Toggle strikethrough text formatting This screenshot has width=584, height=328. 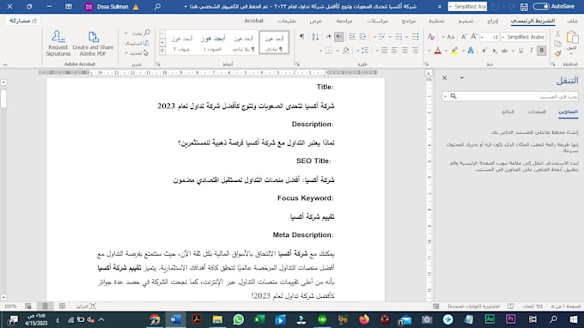[x=505, y=51]
